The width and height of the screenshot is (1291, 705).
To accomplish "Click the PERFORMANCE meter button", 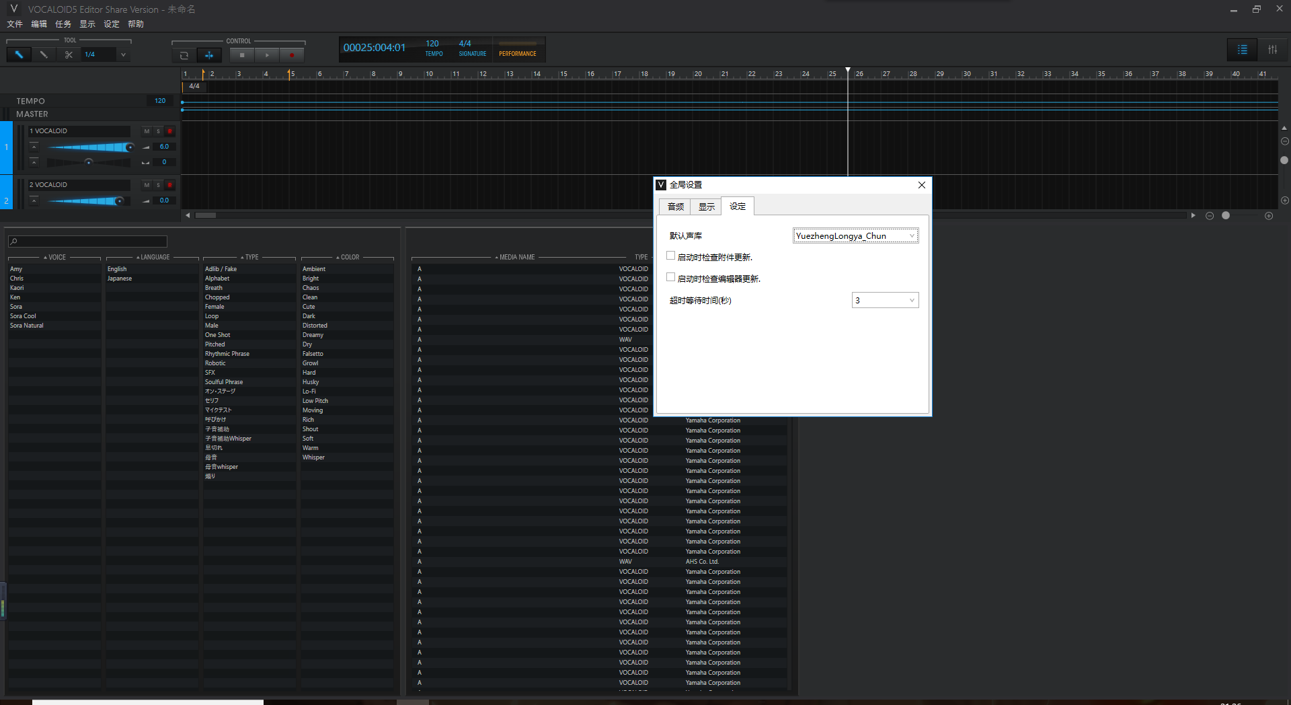I will [518, 50].
